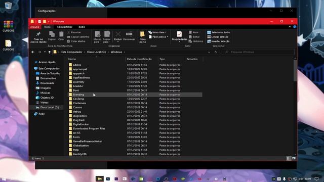Select Acesso rápido in navigation pane
324x182 pixels.
[x=45, y=62]
